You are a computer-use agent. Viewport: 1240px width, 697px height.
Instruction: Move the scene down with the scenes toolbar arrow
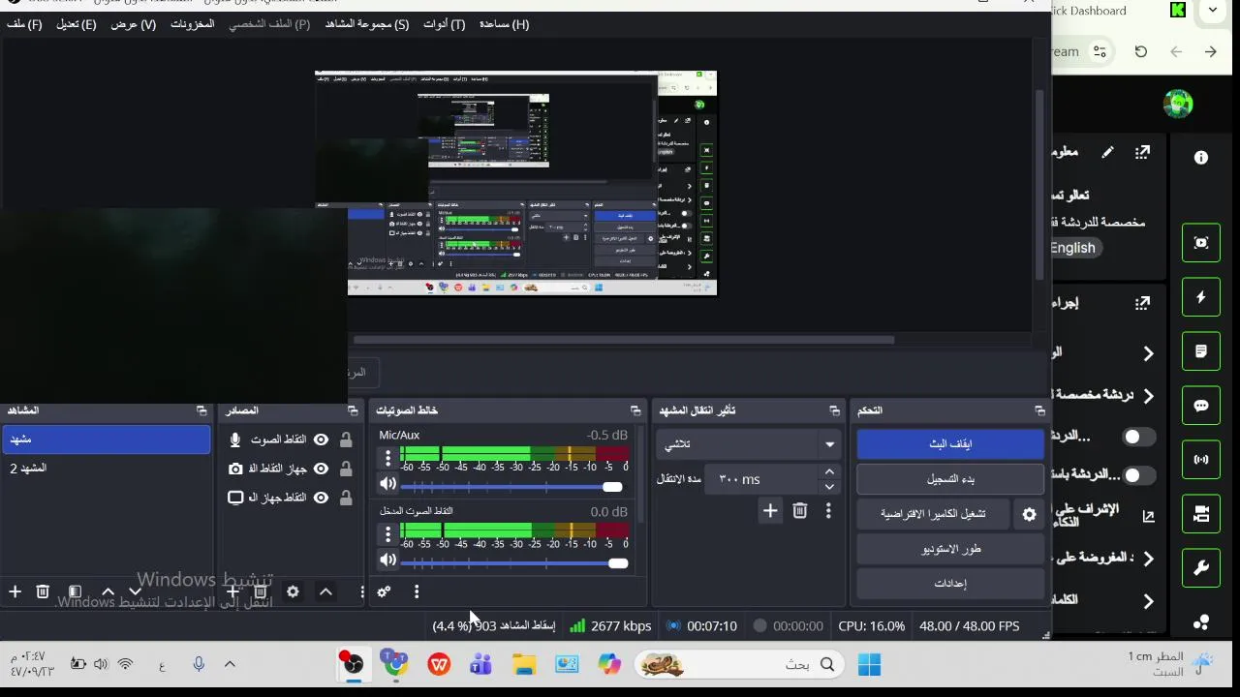(136, 591)
